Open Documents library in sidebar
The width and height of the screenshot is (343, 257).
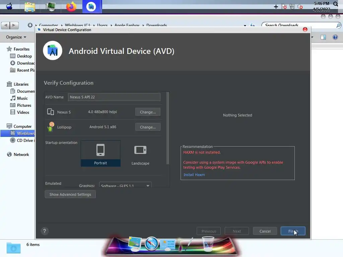point(26,91)
